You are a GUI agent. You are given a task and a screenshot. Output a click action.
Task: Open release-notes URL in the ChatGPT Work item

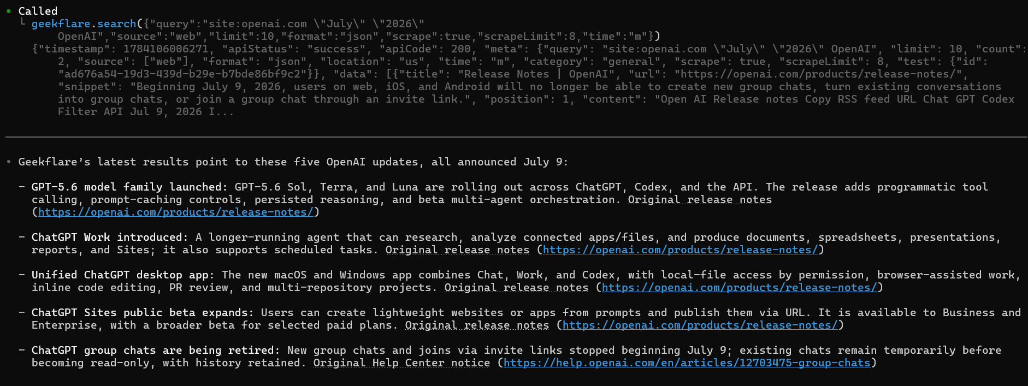pyautogui.click(x=681, y=250)
